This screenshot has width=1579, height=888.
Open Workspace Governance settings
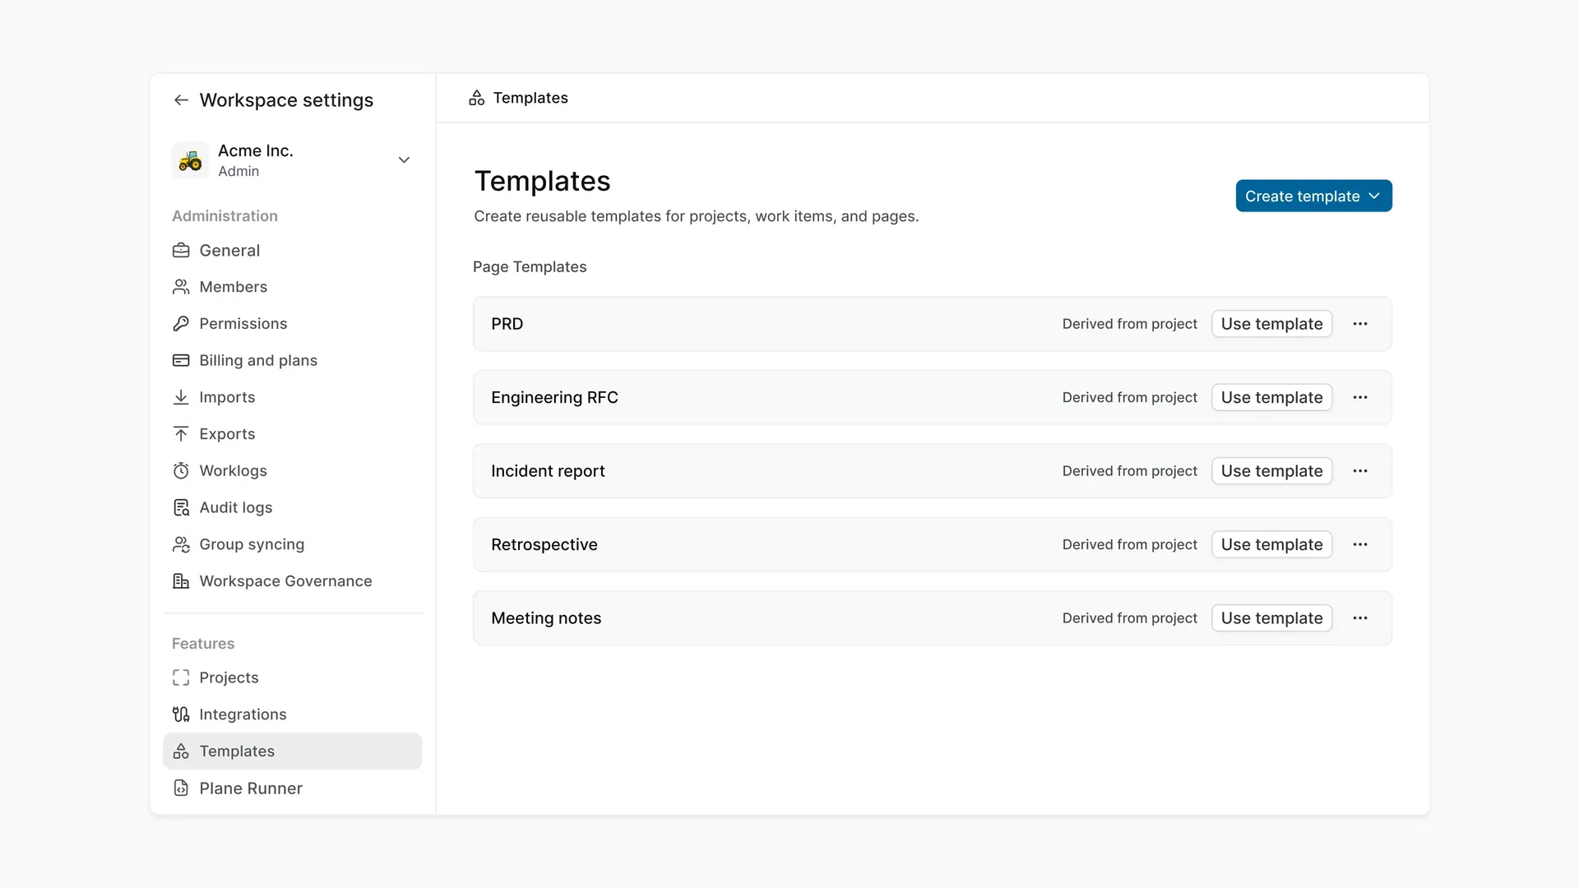[x=292, y=581]
